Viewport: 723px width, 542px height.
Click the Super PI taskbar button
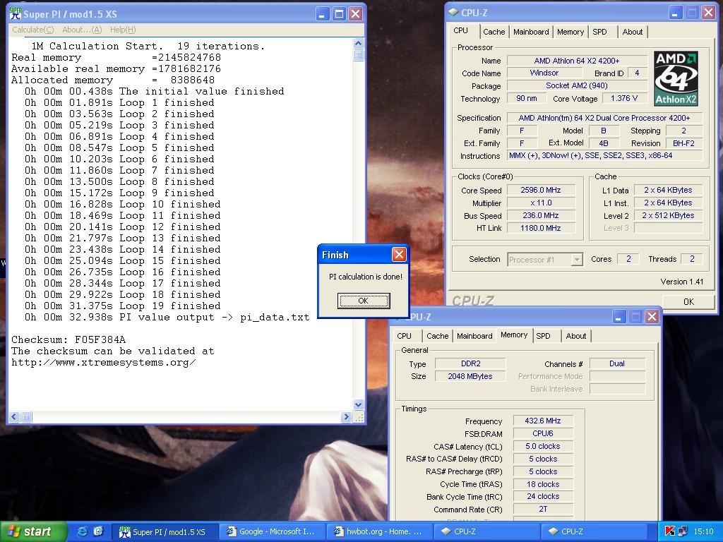[x=164, y=531]
